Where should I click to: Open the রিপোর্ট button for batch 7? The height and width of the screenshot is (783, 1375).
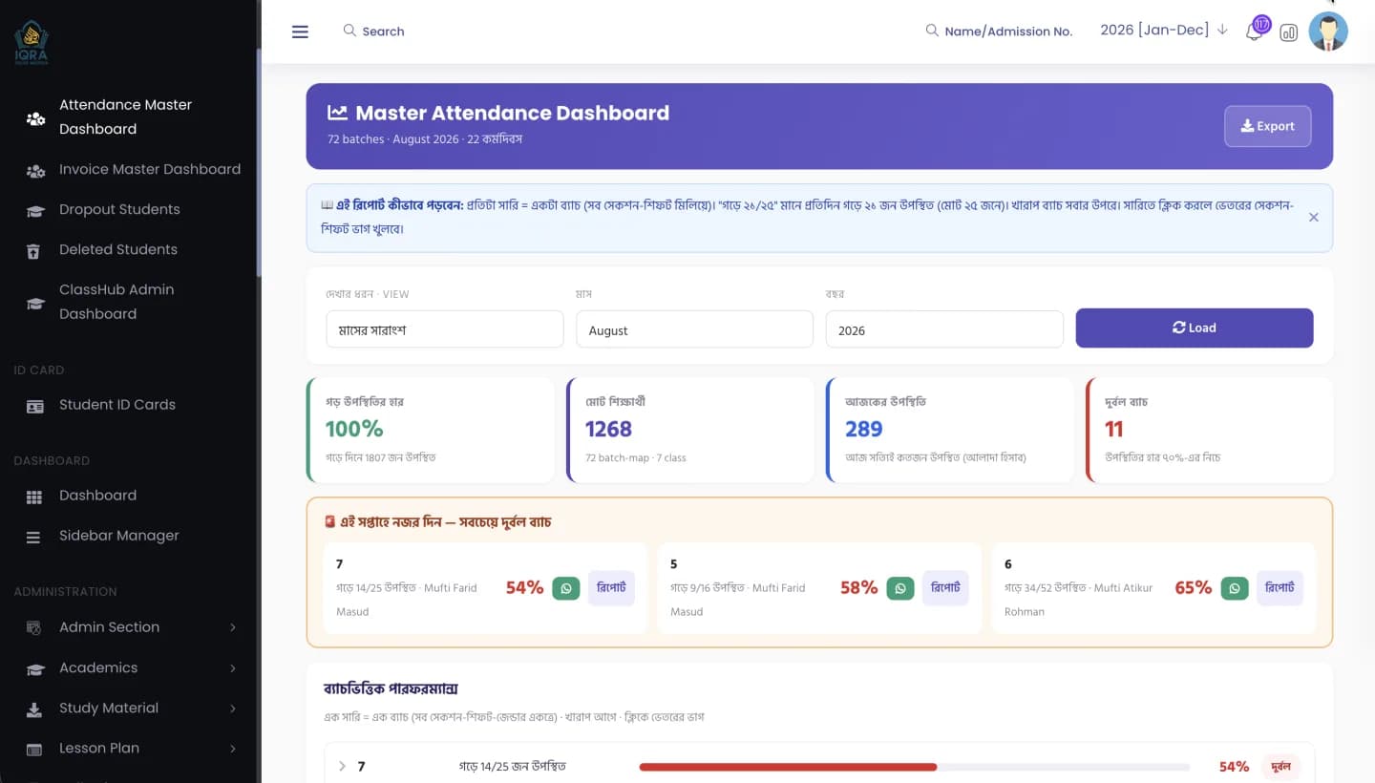click(x=611, y=588)
